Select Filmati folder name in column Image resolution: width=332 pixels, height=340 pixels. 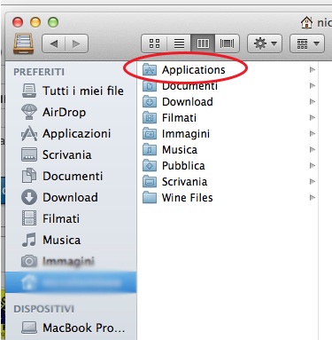[179, 118]
